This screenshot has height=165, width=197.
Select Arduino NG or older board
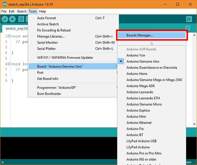click(152, 160)
